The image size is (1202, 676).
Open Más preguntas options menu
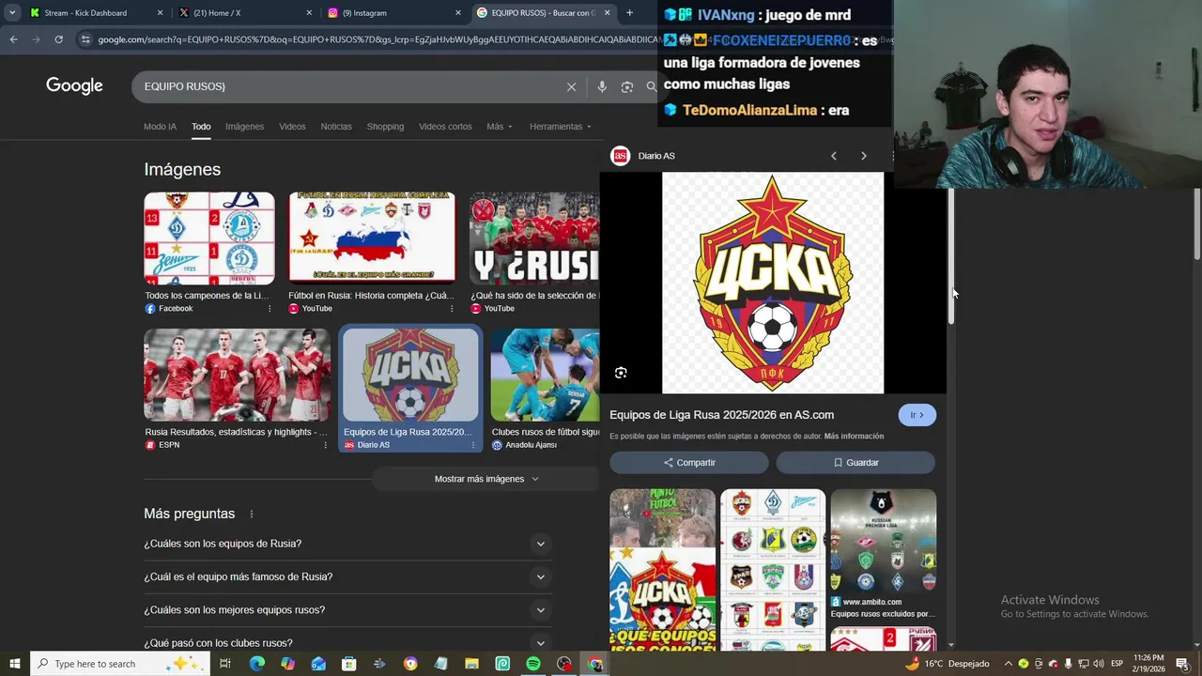coord(252,515)
